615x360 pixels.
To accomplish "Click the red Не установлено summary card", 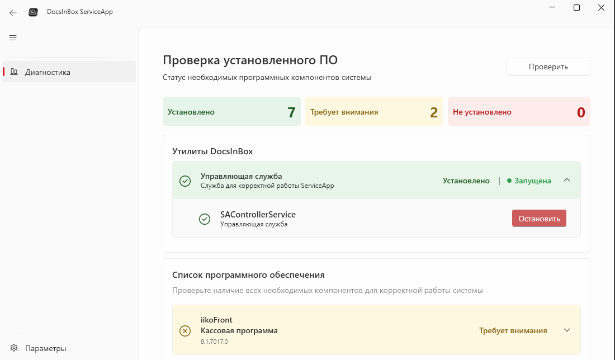I will point(518,112).
